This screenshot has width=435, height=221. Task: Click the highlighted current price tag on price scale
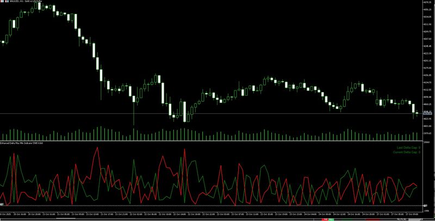(x=427, y=113)
